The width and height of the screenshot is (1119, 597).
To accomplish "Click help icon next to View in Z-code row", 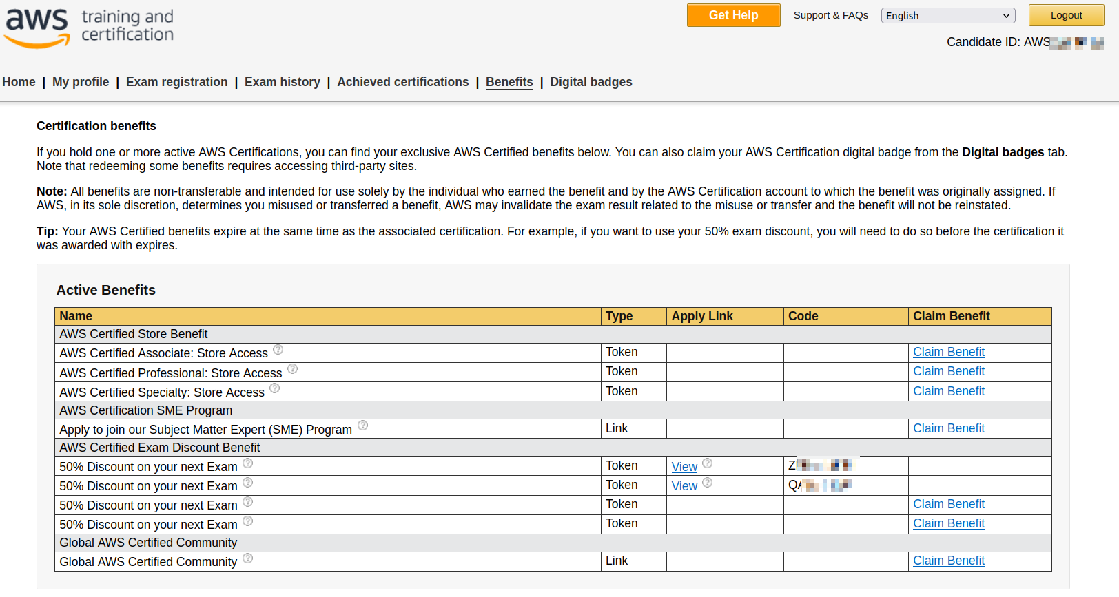I will pyautogui.click(x=707, y=463).
